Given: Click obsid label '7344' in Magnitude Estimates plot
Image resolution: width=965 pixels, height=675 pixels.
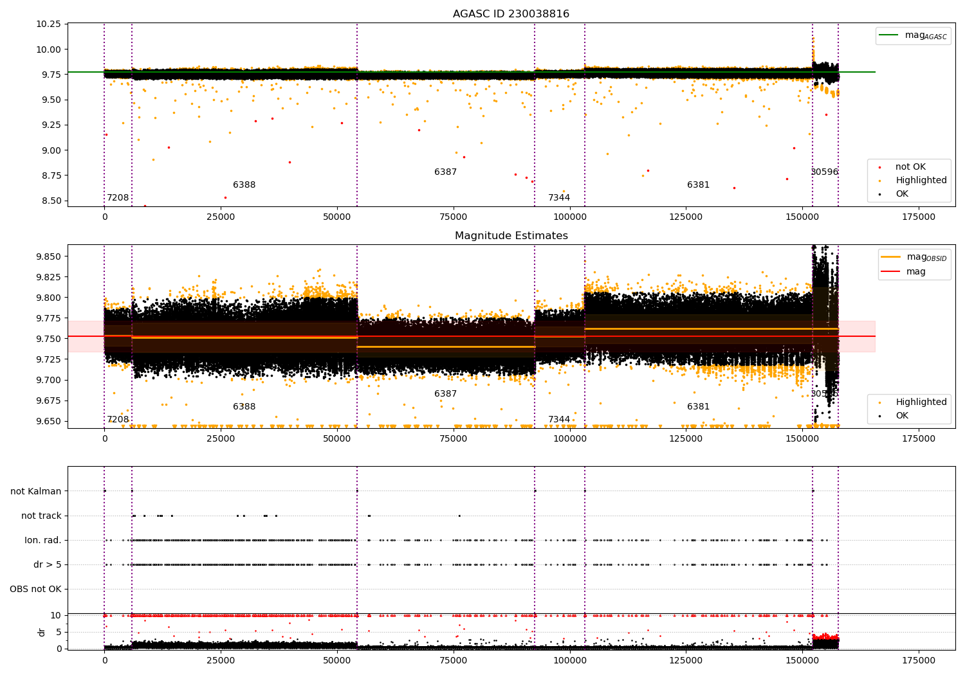Looking at the screenshot, I should pos(559,420).
